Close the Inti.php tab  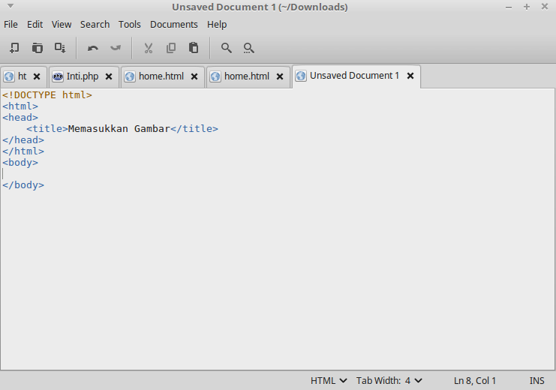[x=109, y=76]
